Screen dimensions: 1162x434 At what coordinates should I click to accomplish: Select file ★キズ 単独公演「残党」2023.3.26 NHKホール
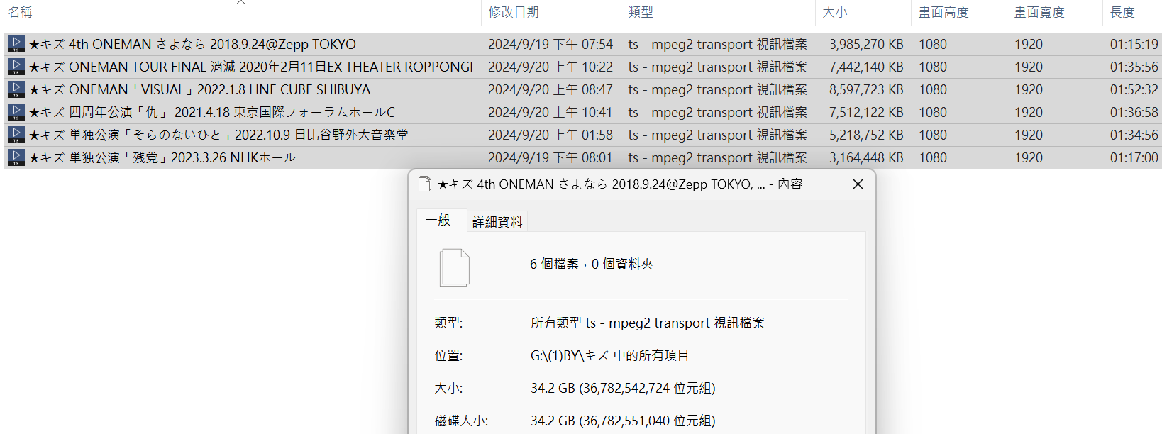[162, 157]
